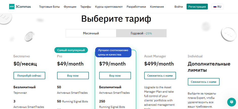Screen dimensions: 238x109
Task: Open the Компания menu
Action: point(157,7)
